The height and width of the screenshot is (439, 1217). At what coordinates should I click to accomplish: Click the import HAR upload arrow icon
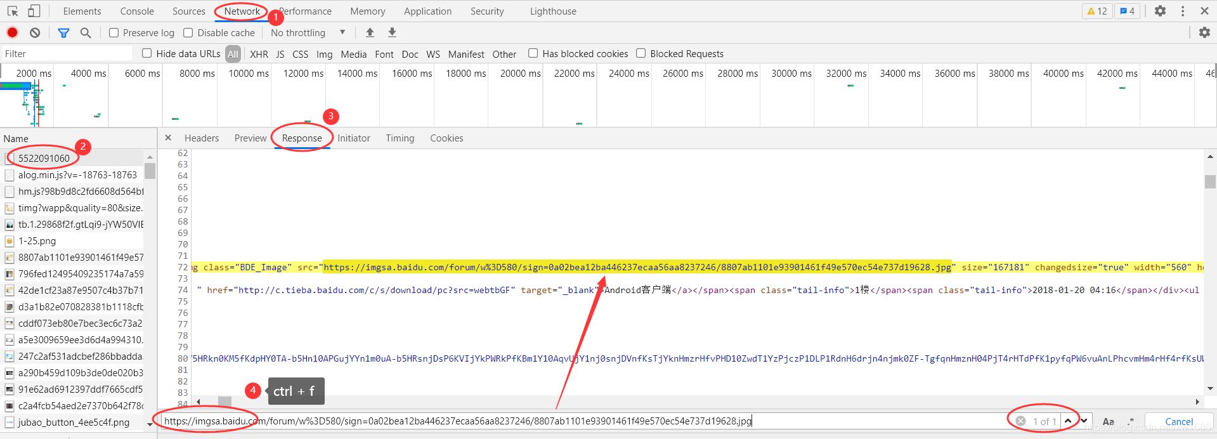point(370,32)
